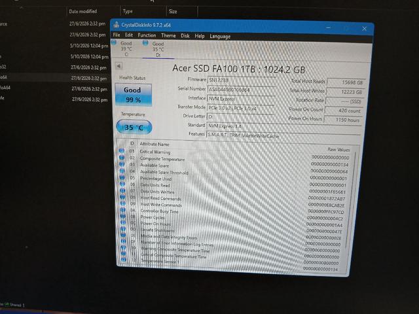Click the Power Cycles status orb
The height and width of the screenshot is (314, 419).
(x=123, y=217)
